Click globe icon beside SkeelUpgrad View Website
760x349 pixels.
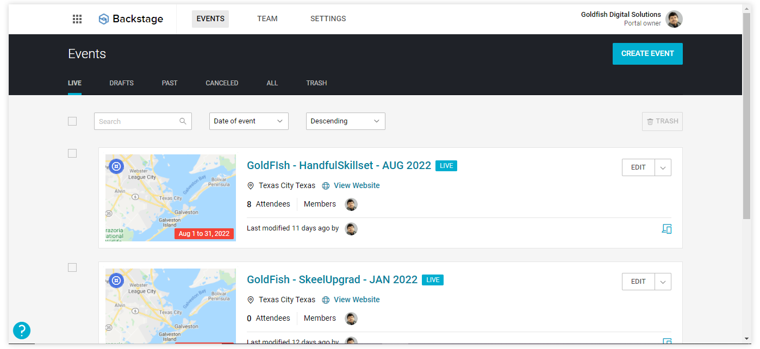point(326,300)
